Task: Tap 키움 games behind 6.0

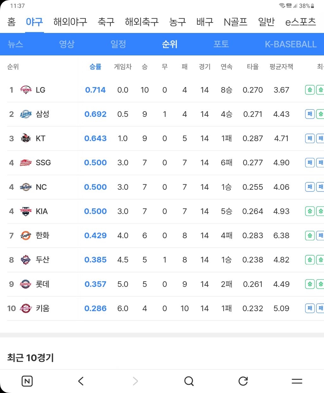Action: point(123,308)
